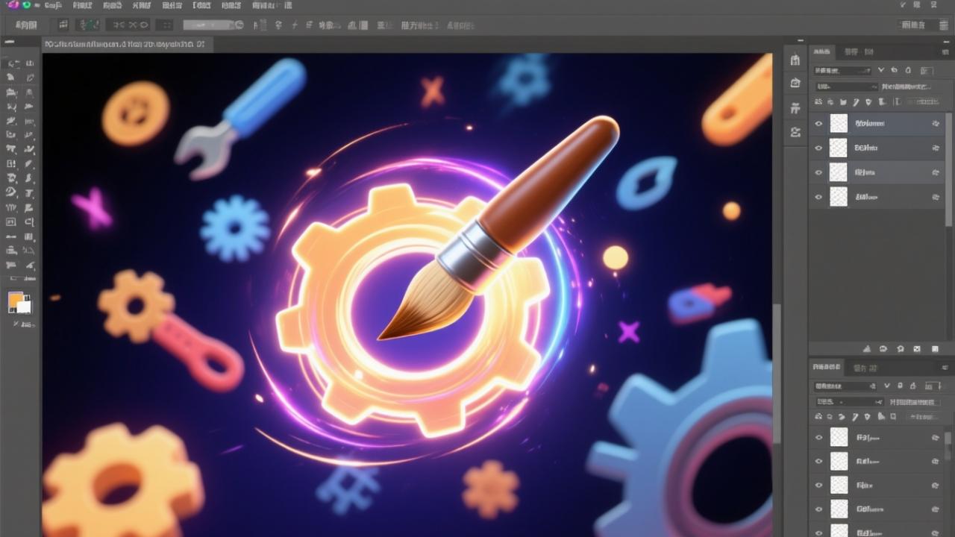
Task: Click the rightmost icon at the upper layers panel bottom
Action: pyautogui.click(x=935, y=348)
